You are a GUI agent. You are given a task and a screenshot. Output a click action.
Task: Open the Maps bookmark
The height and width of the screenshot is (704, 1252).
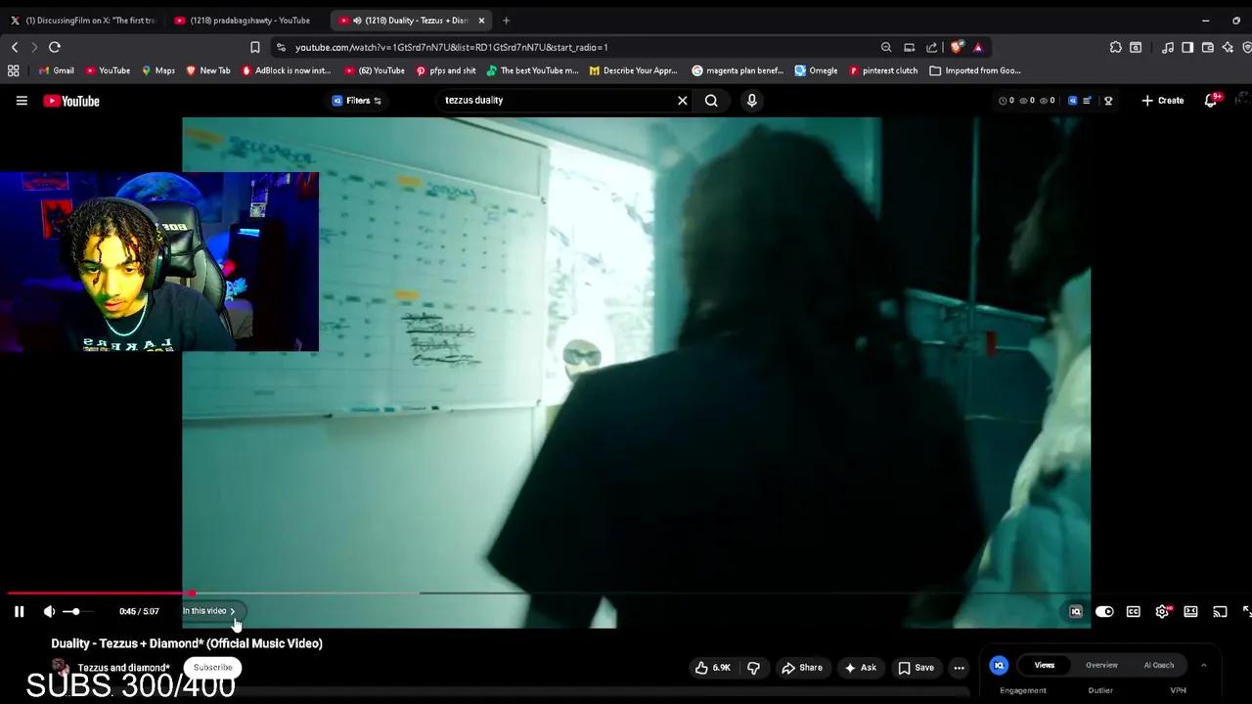pos(158,70)
